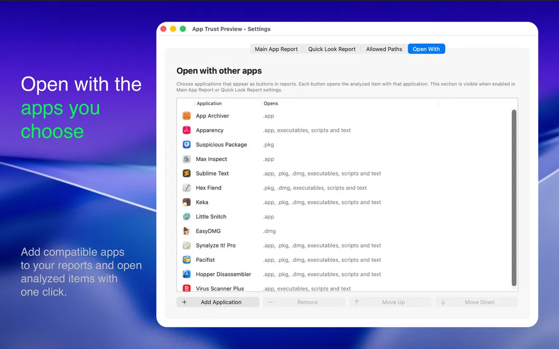Select the Hex Fiend name text
Image resolution: width=559 pixels, height=349 pixels.
pos(209,188)
